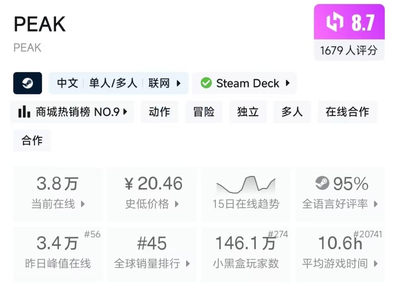Choose the 在线合作 online co-op tag
The width and height of the screenshot is (398, 284).
click(347, 112)
